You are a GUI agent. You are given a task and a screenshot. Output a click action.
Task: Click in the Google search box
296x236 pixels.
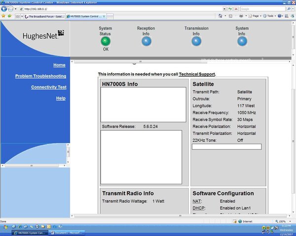(x=263, y=9)
